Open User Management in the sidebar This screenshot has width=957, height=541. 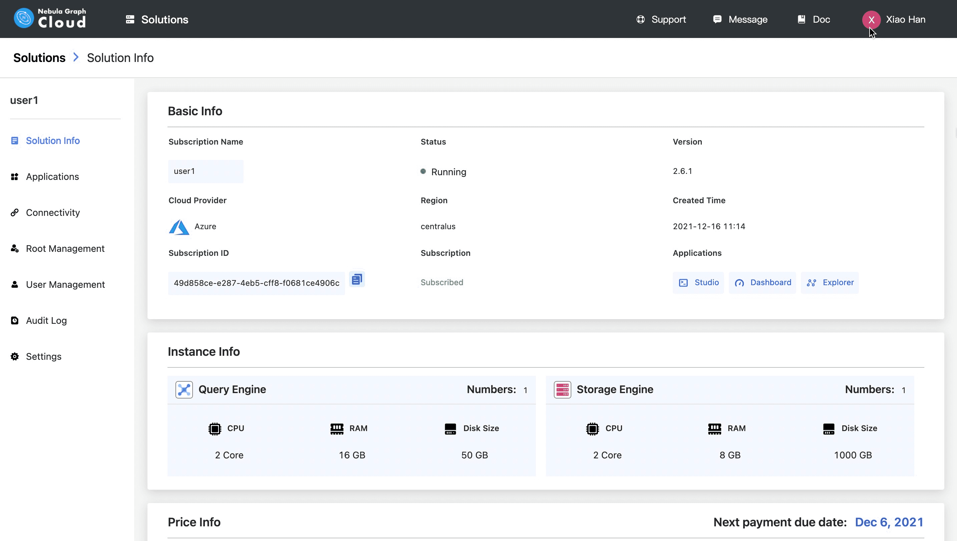65,284
